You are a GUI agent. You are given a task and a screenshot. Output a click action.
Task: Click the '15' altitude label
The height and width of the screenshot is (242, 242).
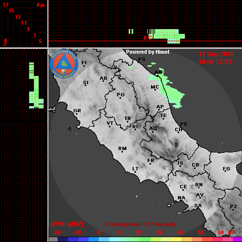[11, 11]
